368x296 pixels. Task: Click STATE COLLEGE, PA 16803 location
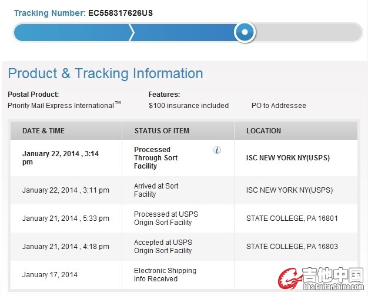click(292, 247)
